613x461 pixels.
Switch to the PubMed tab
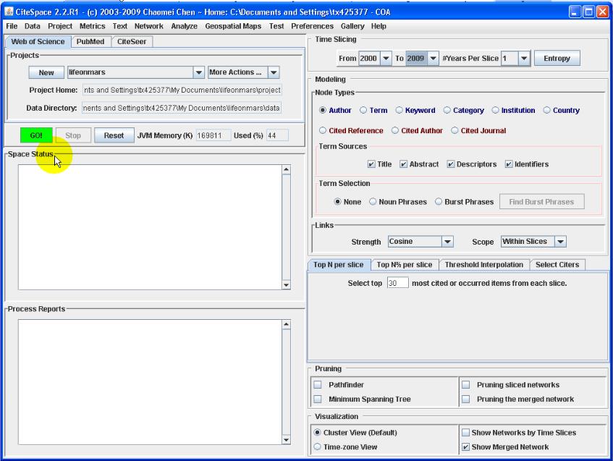point(90,41)
